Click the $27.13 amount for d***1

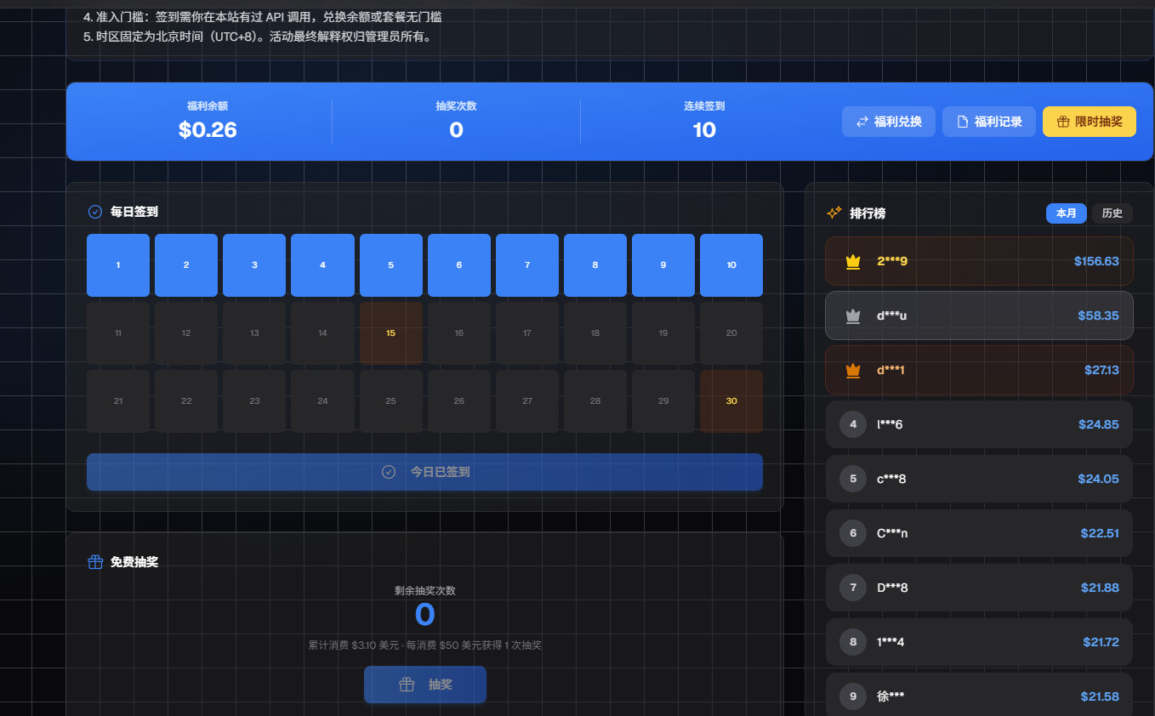coord(1101,370)
